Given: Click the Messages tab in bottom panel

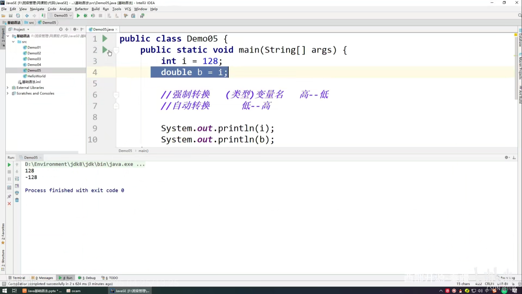Looking at the screenshot, I should coord(43,277).
